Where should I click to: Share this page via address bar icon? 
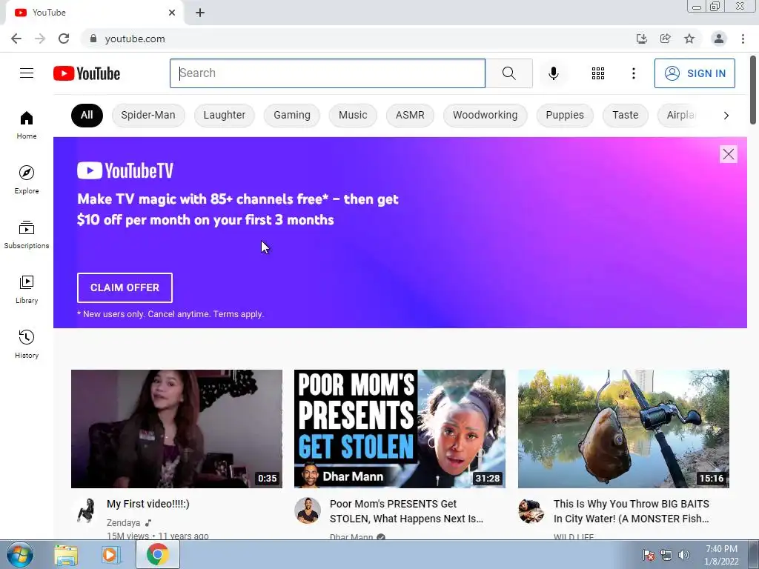(x=665, y=39)
